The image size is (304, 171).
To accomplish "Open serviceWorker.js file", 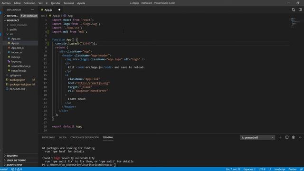I will [x=21, y=66].
